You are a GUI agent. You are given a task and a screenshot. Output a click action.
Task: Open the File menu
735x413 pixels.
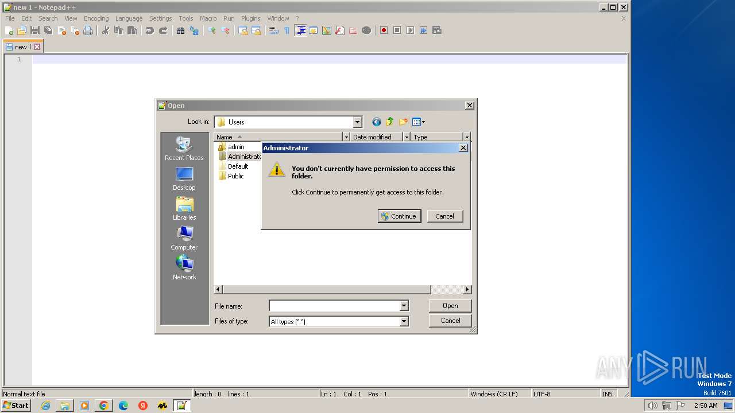point(10,18)
